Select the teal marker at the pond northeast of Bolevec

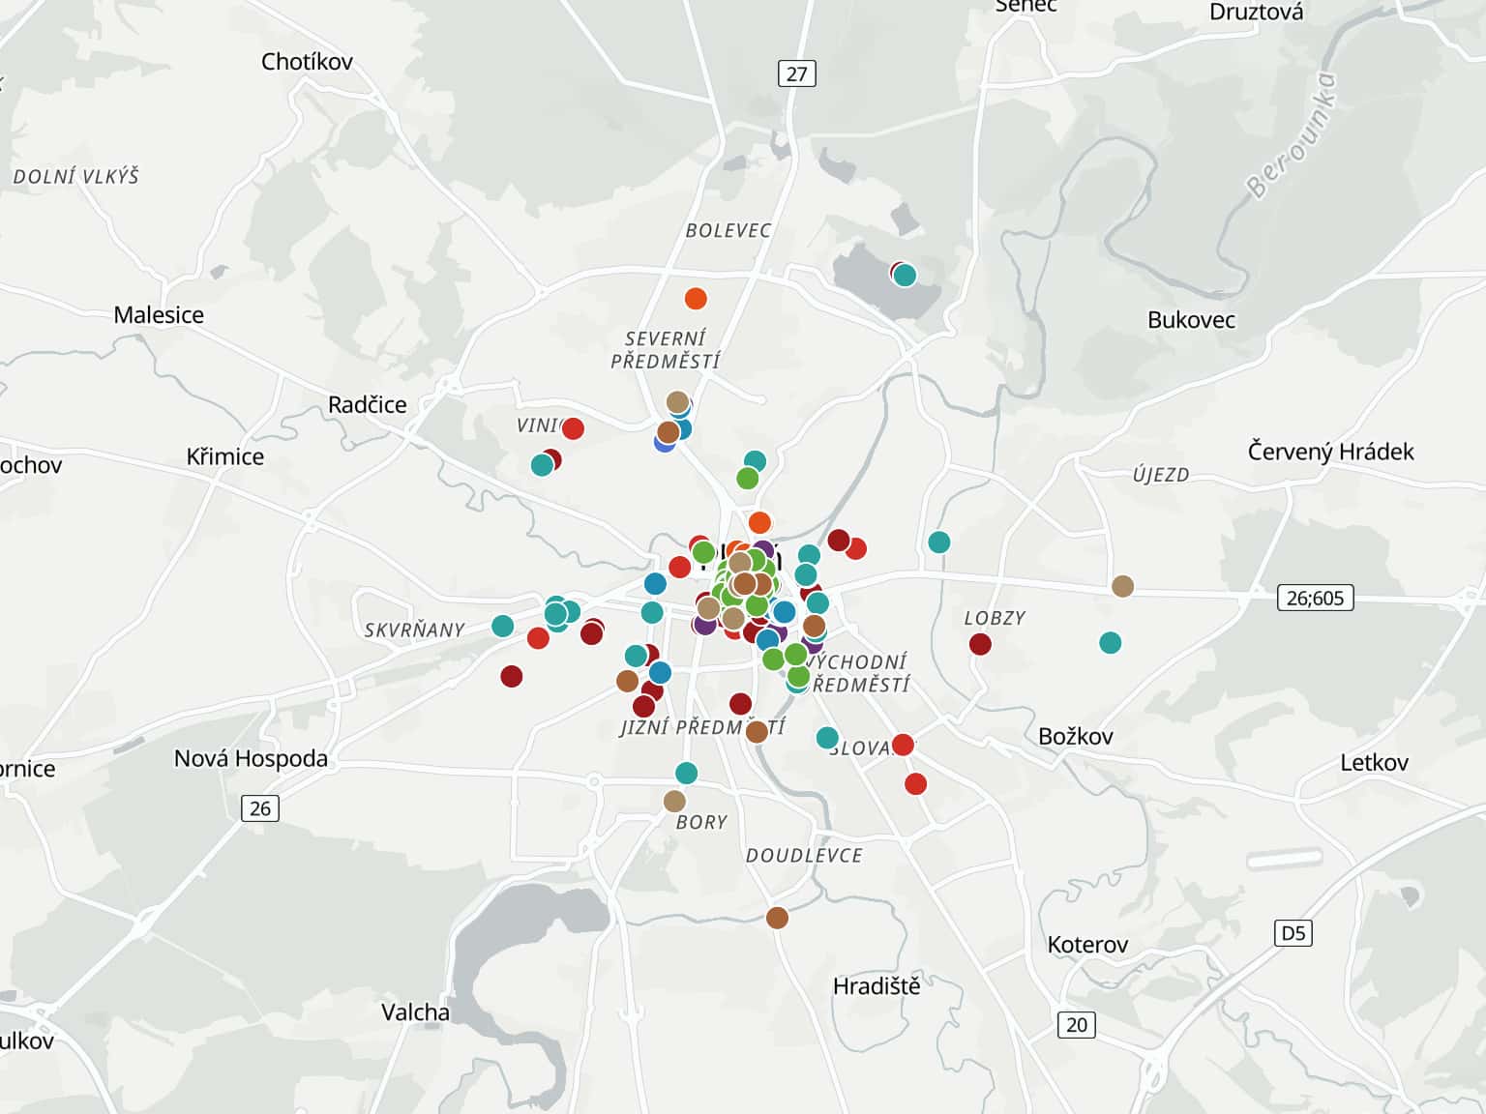(905, 276)
